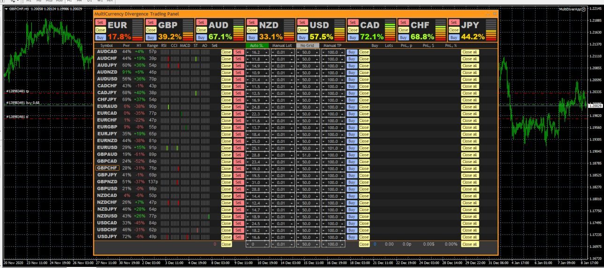Buy the GBPNZD pair
The height and width of the screenshot is (268, 604).
352,182
